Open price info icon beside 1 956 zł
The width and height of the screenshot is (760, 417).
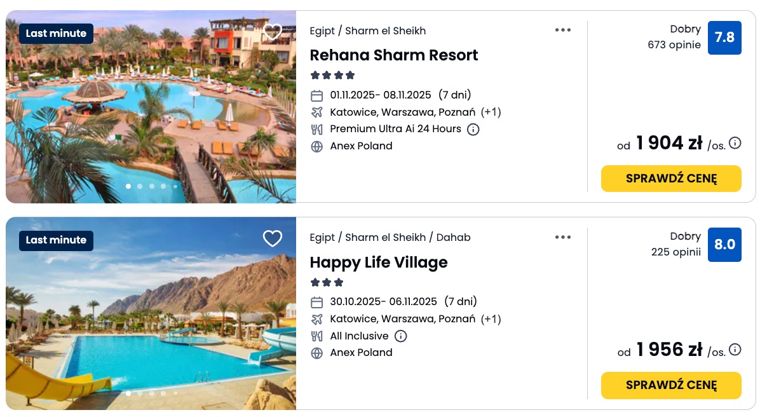point(735,350)
